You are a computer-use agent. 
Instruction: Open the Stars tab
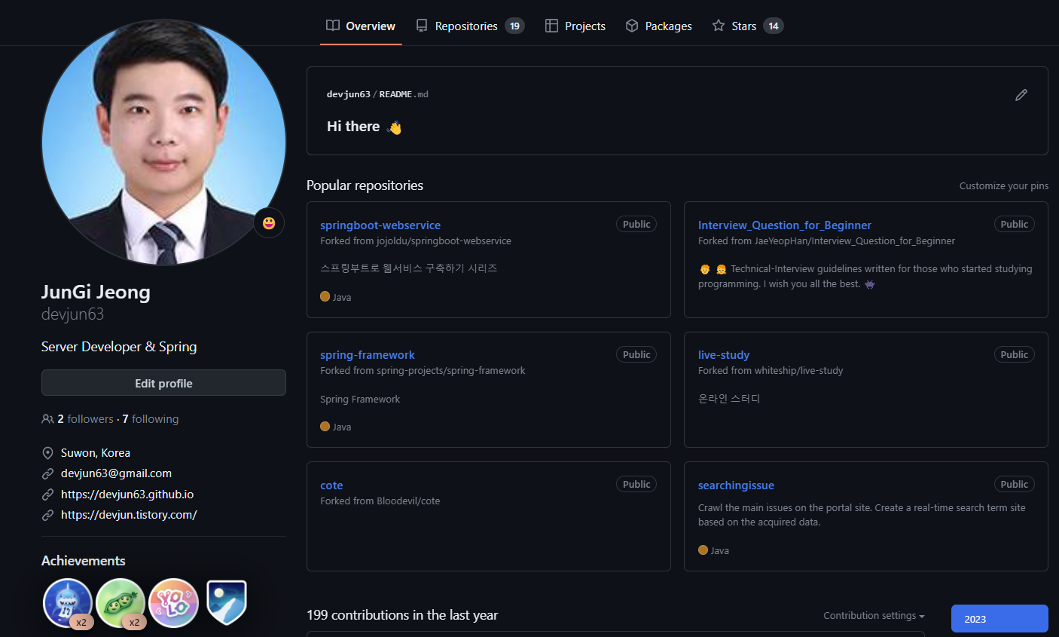[x=748, y=26]
